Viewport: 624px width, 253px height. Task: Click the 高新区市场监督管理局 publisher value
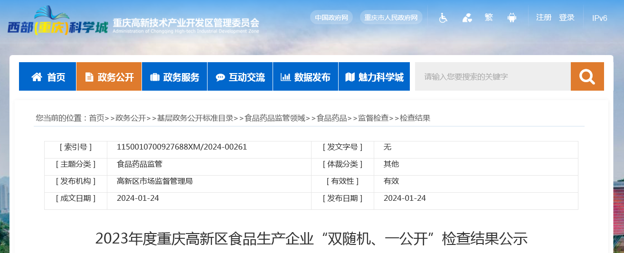[x=155, y=181]
